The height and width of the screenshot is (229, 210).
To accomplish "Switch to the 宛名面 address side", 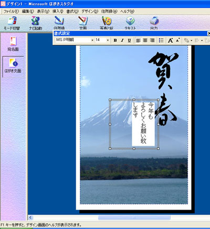I will click(x=13, y=44).
